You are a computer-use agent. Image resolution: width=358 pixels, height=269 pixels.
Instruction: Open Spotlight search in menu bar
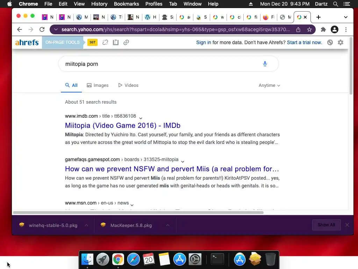335,4
